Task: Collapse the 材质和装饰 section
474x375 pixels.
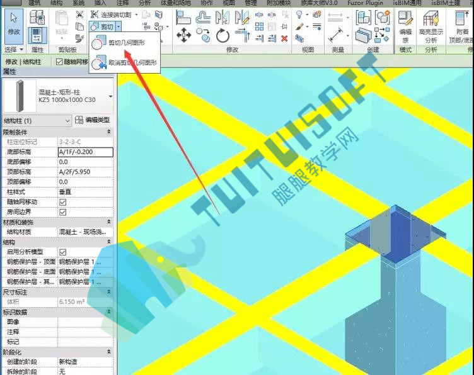Action: point(109,222)
